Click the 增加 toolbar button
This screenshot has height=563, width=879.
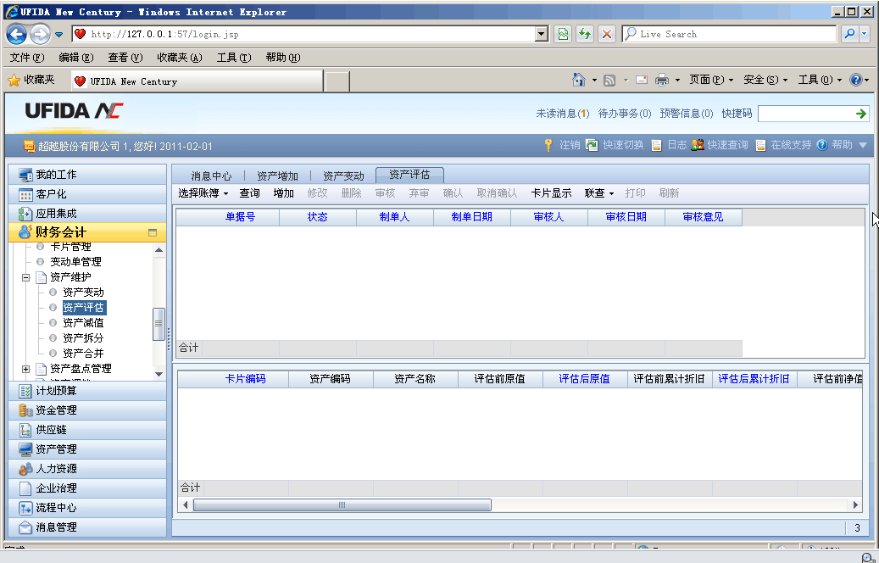(284, 193)
